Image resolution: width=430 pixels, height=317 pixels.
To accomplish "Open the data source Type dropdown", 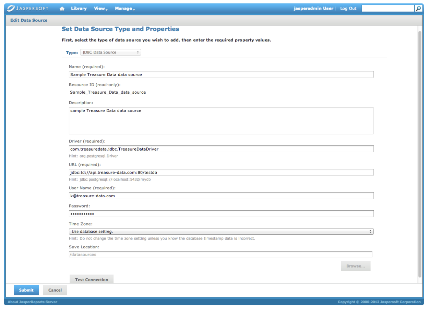I will pos(110,52).
